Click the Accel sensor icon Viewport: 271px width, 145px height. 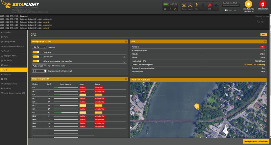pyautogui.click(x=190, y=5)
